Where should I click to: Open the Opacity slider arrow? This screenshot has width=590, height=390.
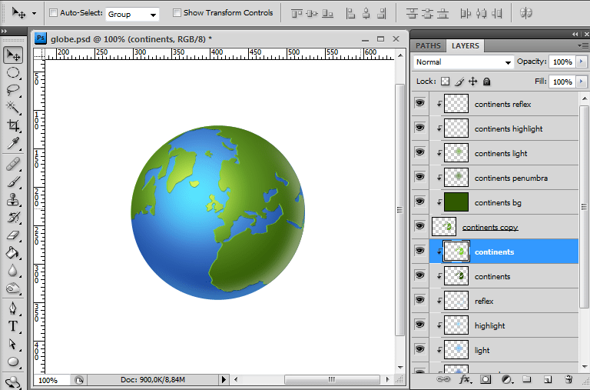tap(580, 62)
